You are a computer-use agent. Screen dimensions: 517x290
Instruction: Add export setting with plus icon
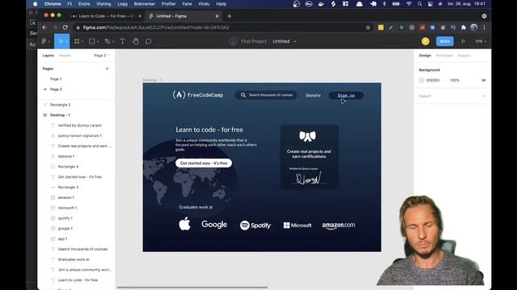pos(483,96)
